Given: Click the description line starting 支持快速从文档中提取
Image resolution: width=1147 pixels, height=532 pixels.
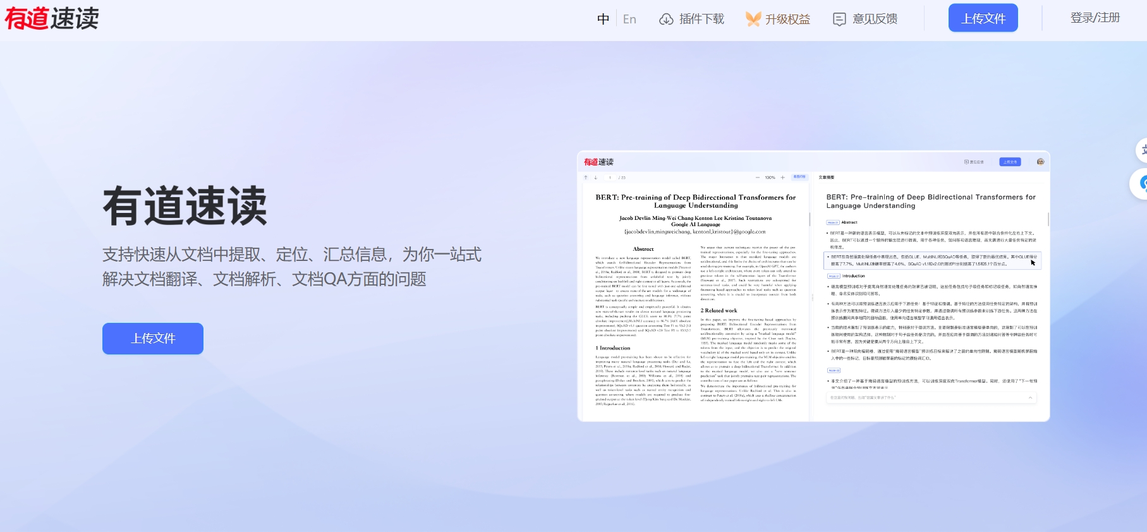Looking at the screenshot, I should [292, 255].
